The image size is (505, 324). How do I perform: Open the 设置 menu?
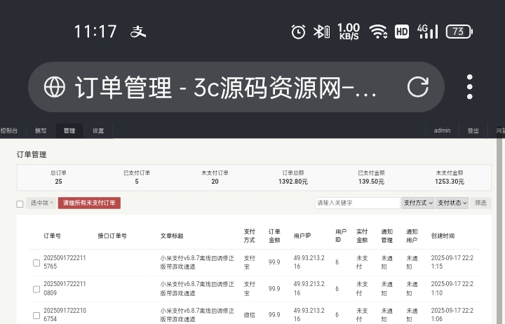(98, 130)
